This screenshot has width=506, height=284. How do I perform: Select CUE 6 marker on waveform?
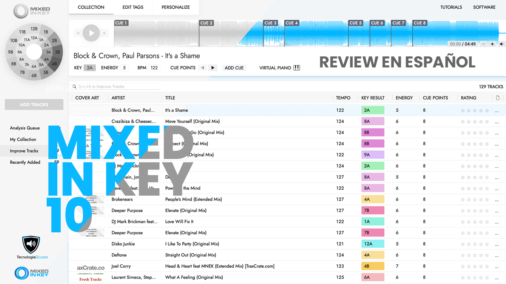377,23
